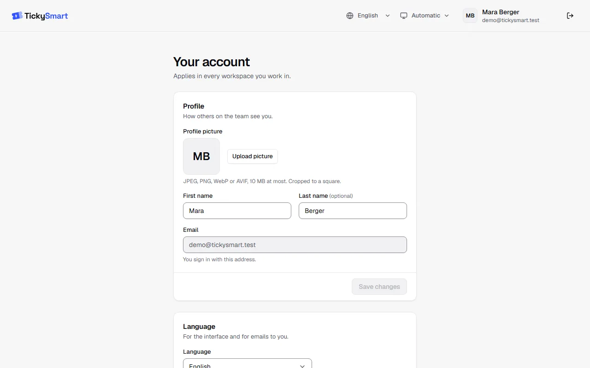
Task: Click the 'You sign in with this address.' text
Action: pyautogui.click(x=219, y=259)
